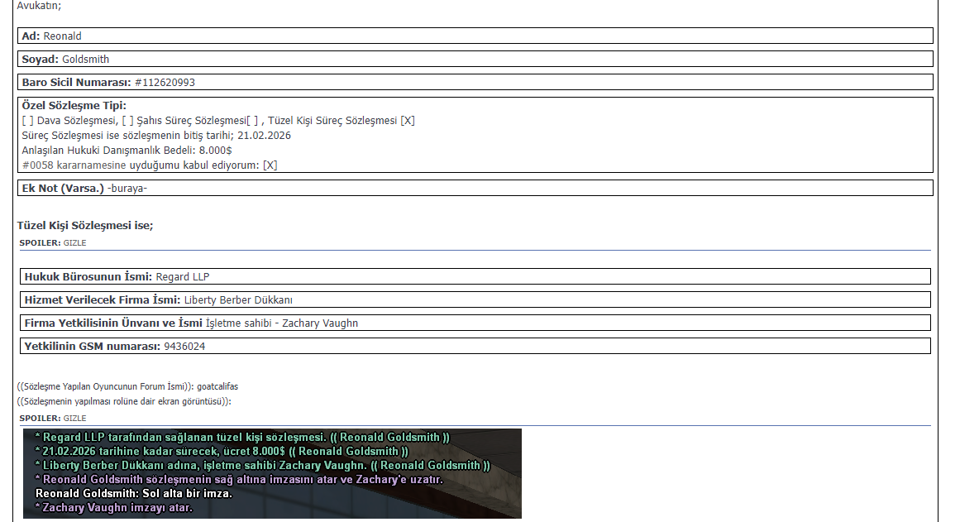Select bar registry number #112620993

pyautogui.click(x=165, y=83)
